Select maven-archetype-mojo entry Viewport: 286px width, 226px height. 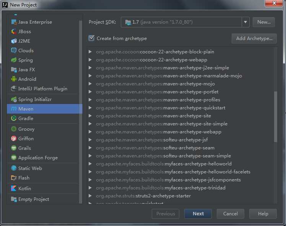coord(155,84)
